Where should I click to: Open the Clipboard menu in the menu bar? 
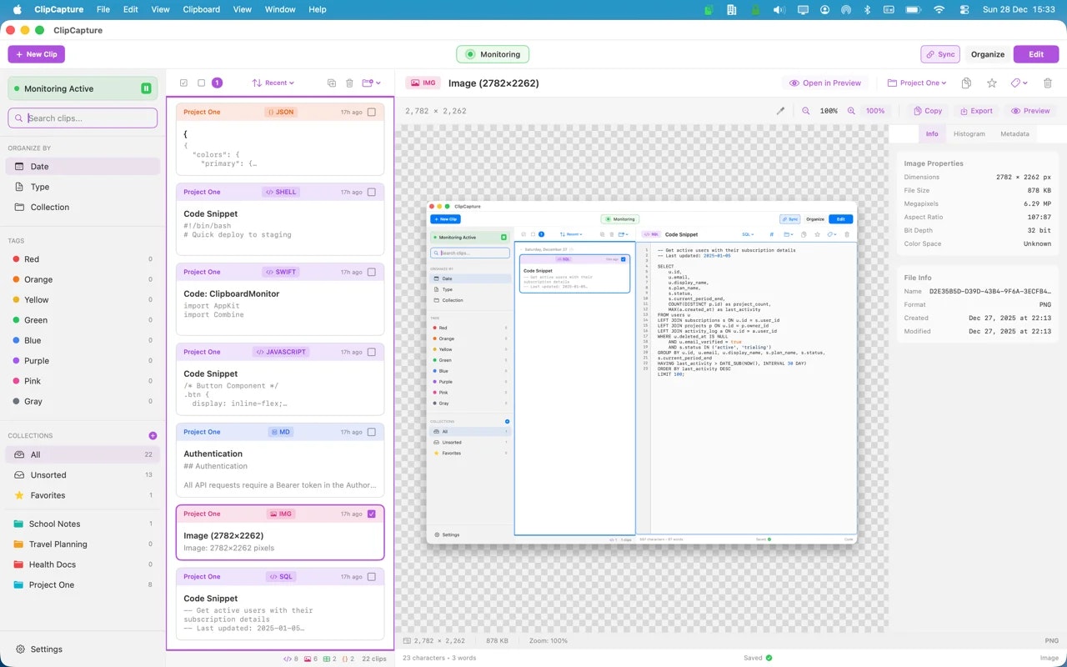[201, 9]
